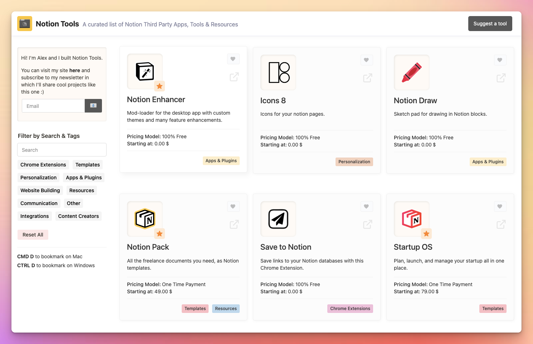This screenshot has width=533, height=344.
Task: Click the Suggest a tool button
Action: (490, 23)
